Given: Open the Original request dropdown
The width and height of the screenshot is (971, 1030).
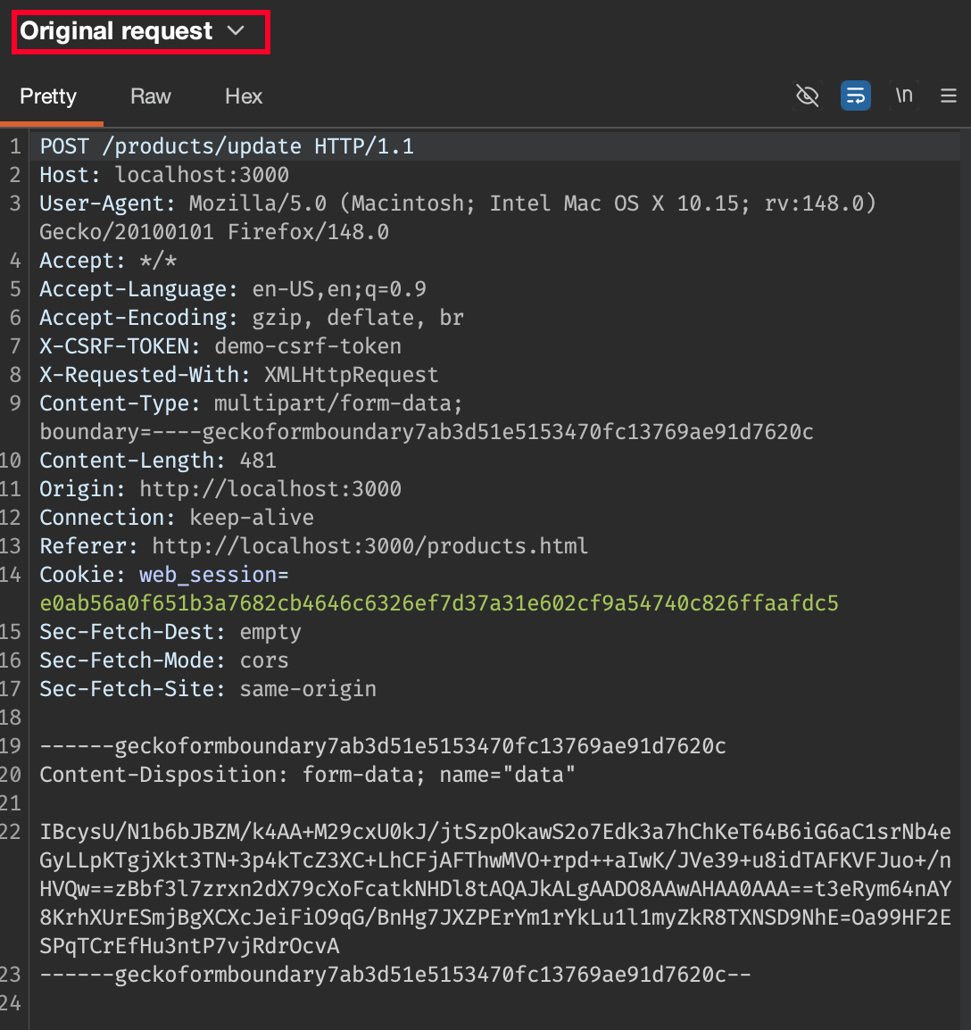Looking at the screenshot, I should pyautogui.click(x=117, y=31).
